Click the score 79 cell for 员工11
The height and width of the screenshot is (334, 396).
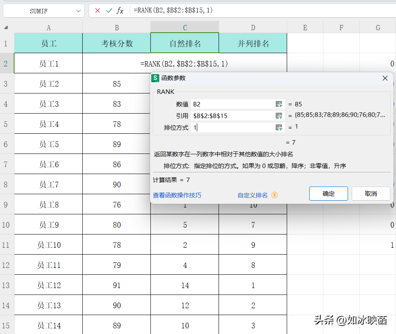117,265
